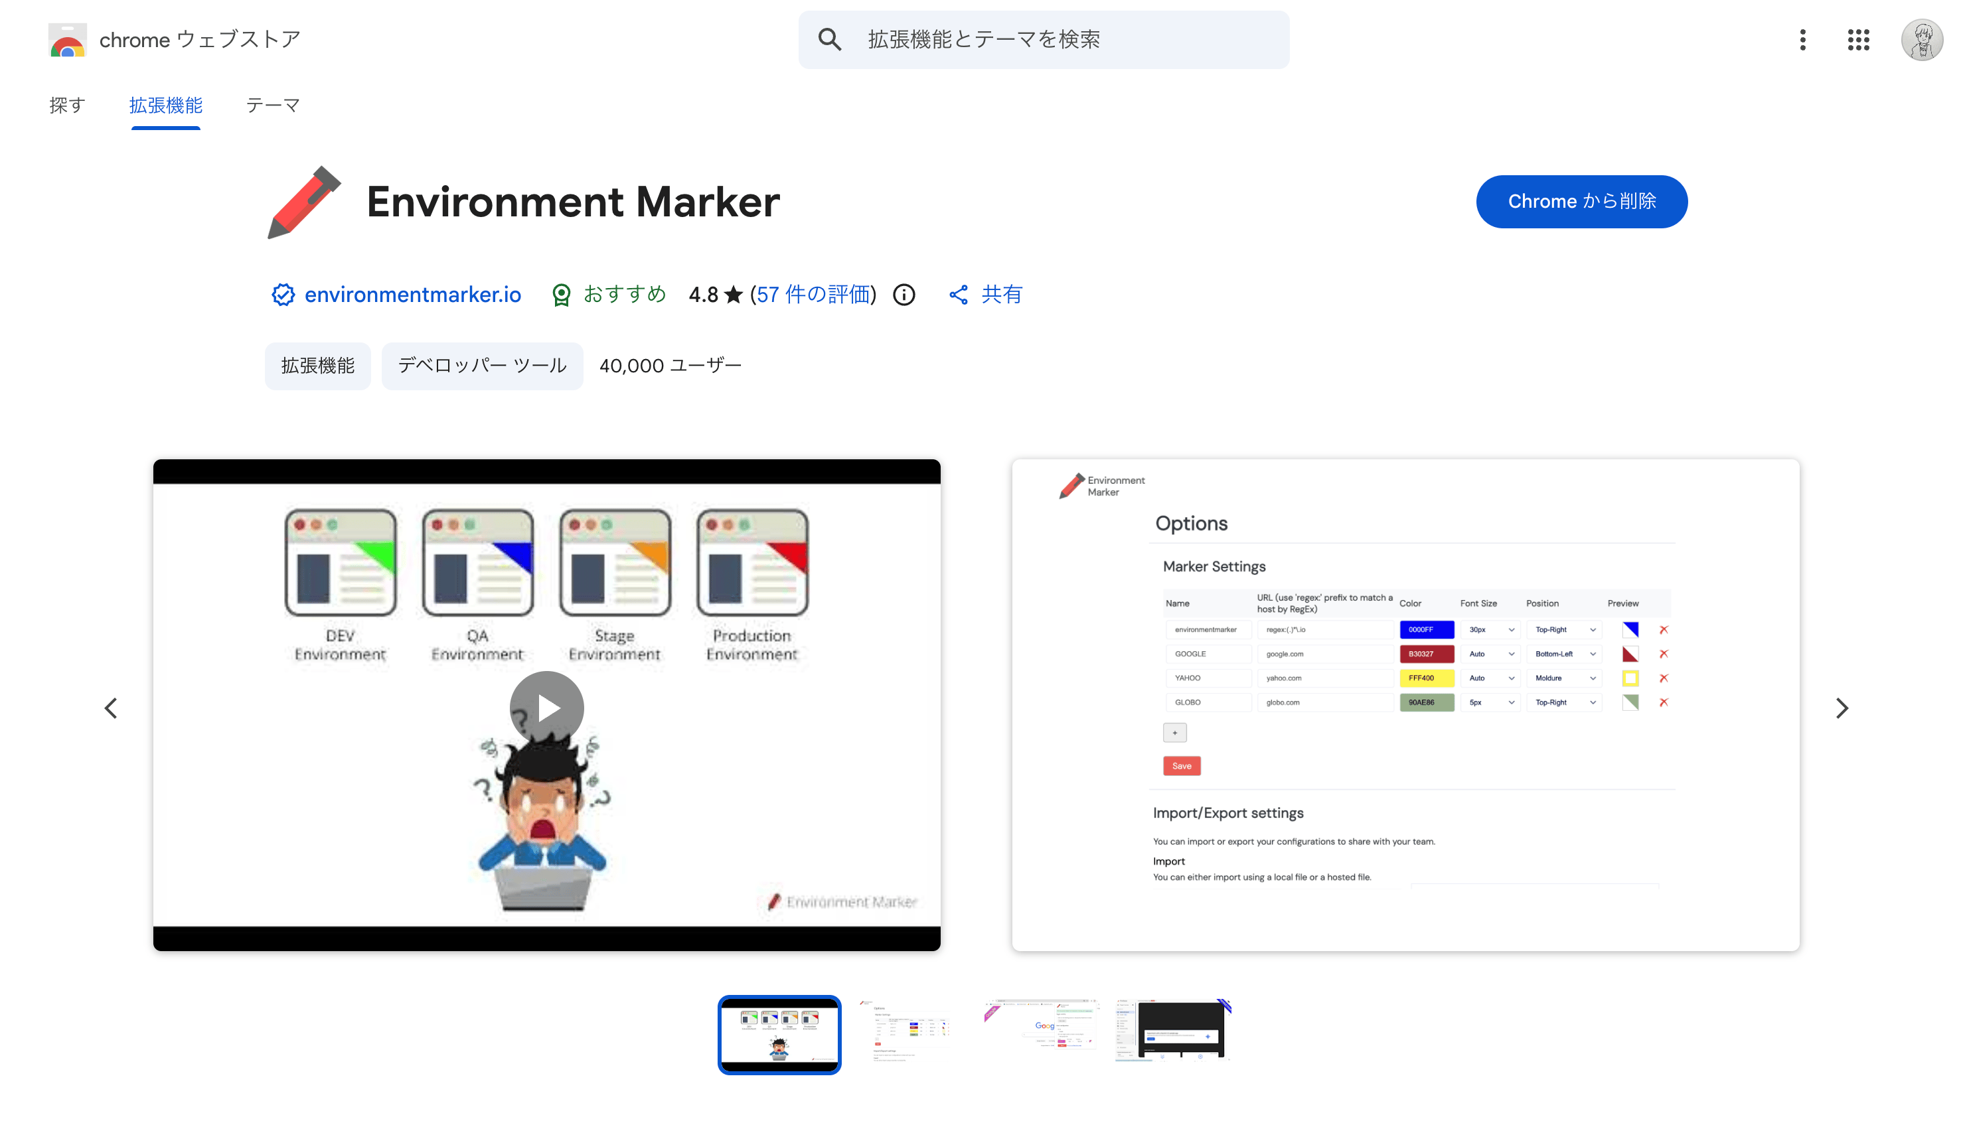
Task: Open the 57 件の評価 reviews link
Action: [813, 295]
